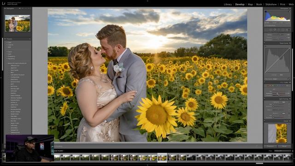Click the edit point curve icon

tap(289, 79)
